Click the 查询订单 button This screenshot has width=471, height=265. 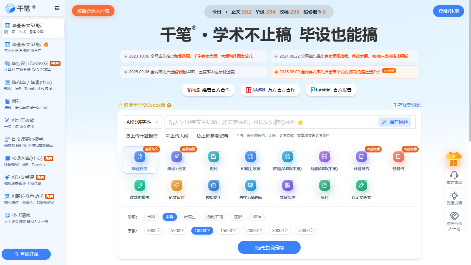[x=26, y=254]
